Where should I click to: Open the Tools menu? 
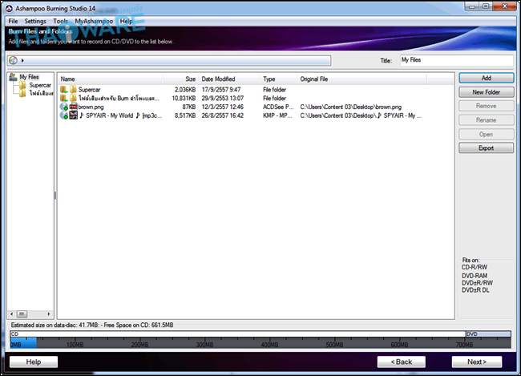pos(60,22)
